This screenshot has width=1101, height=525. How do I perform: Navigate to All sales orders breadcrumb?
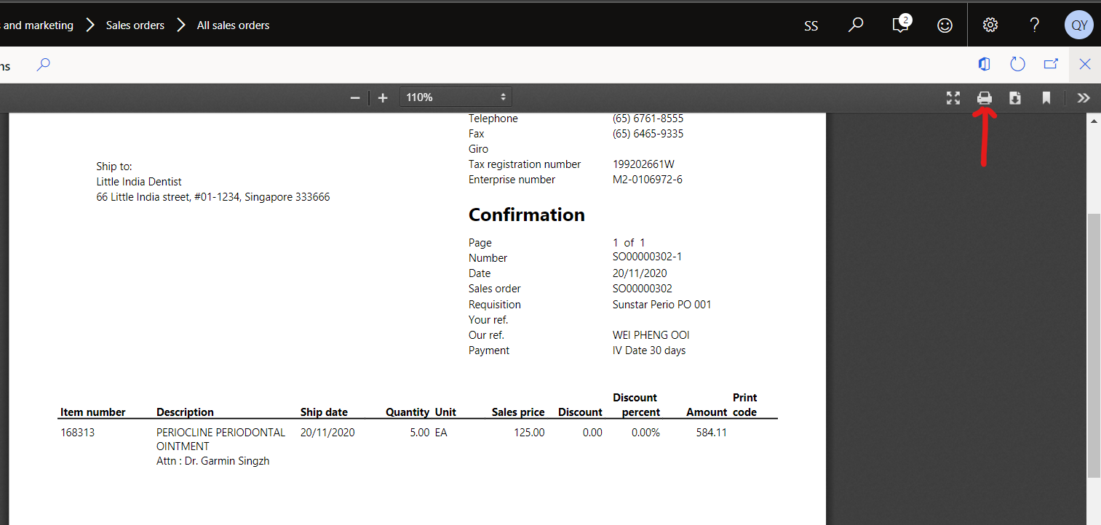pyautogui.click(x=233, y=25)
